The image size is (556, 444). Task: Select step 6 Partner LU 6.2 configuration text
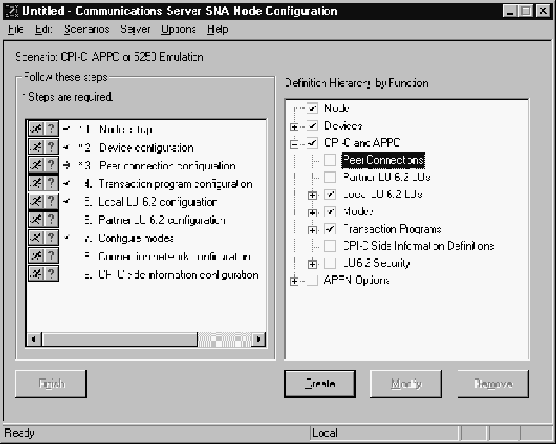[162, 220]
